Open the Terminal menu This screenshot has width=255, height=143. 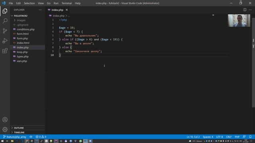(67, 3)
